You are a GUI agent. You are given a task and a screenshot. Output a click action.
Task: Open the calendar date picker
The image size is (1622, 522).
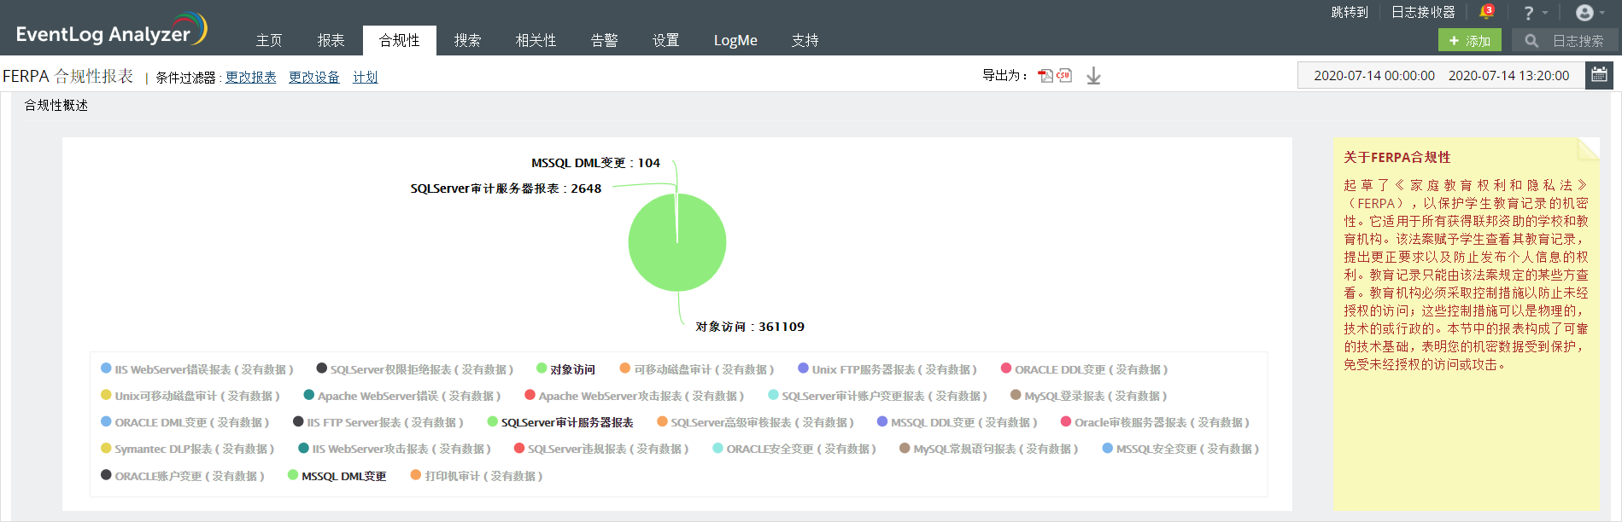click(1599, 75)
